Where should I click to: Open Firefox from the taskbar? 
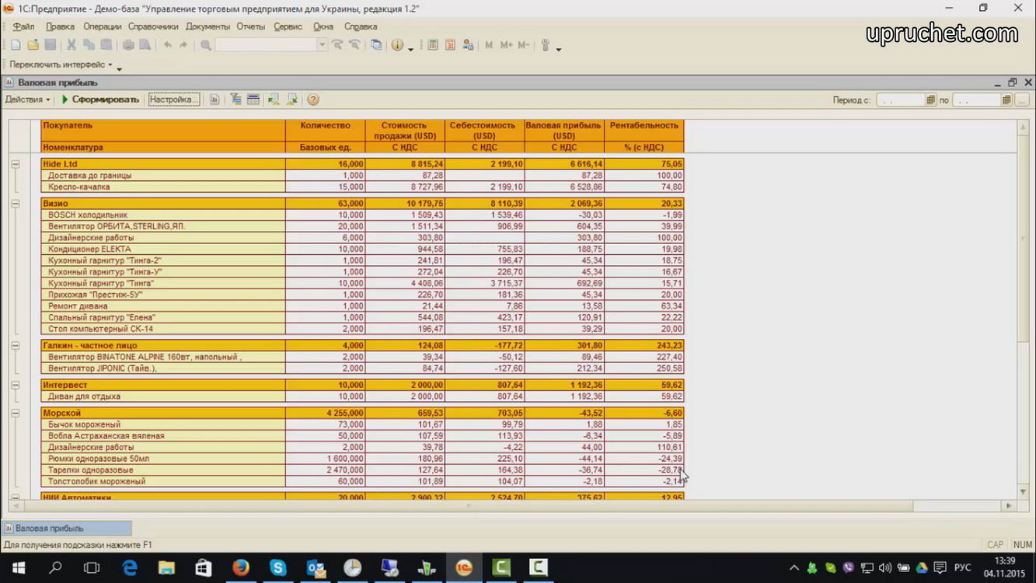pos(241,568)
